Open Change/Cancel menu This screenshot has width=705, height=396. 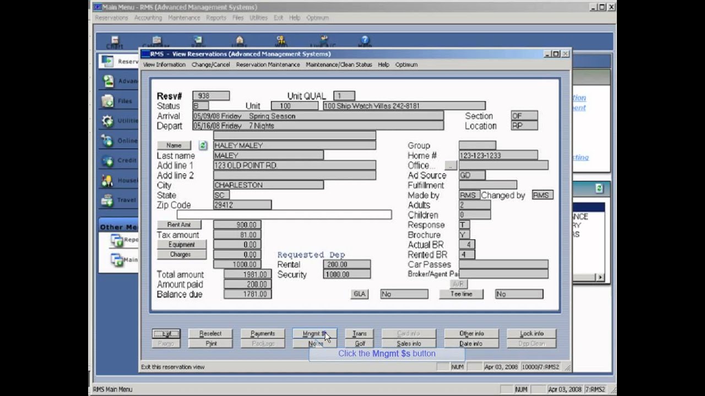click(x=211, y=65)
